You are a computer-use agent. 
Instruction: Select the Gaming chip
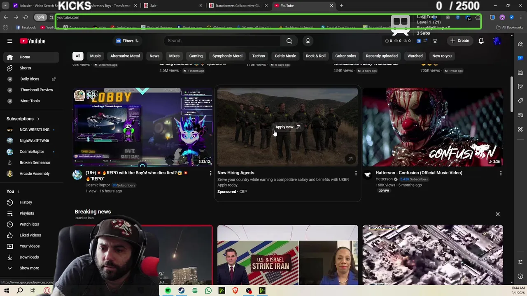(x=196, y=56)
